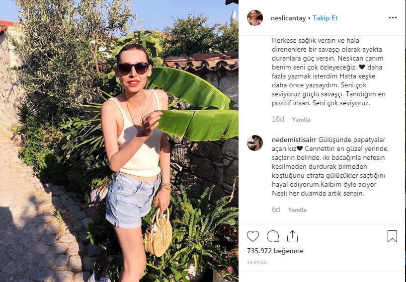Open nedemistisairr username in the comments

pyautogui.click(x=294, y=140)
